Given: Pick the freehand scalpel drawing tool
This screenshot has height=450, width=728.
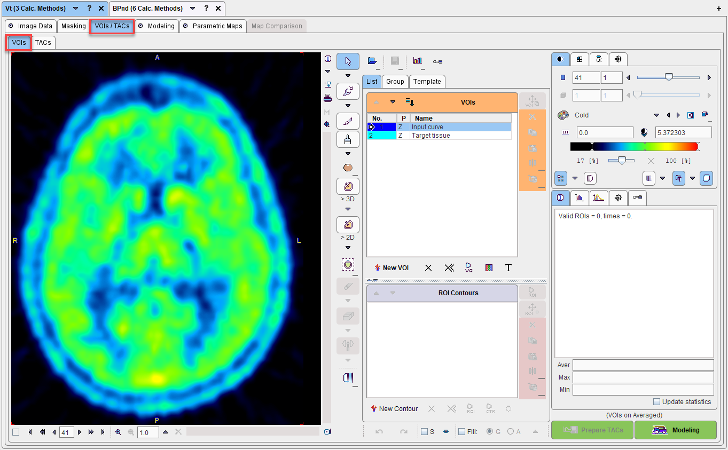Looking at the screenshot, I should point(348,122).
